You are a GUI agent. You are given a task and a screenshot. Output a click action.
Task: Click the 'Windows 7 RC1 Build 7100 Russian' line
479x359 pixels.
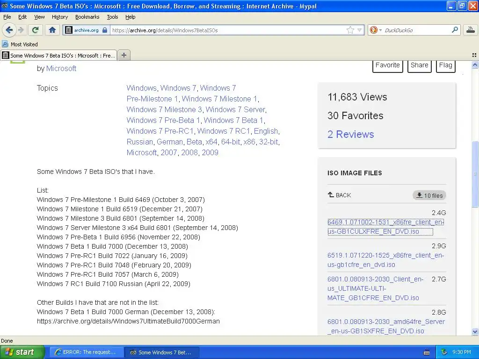(x=114, y=284)
